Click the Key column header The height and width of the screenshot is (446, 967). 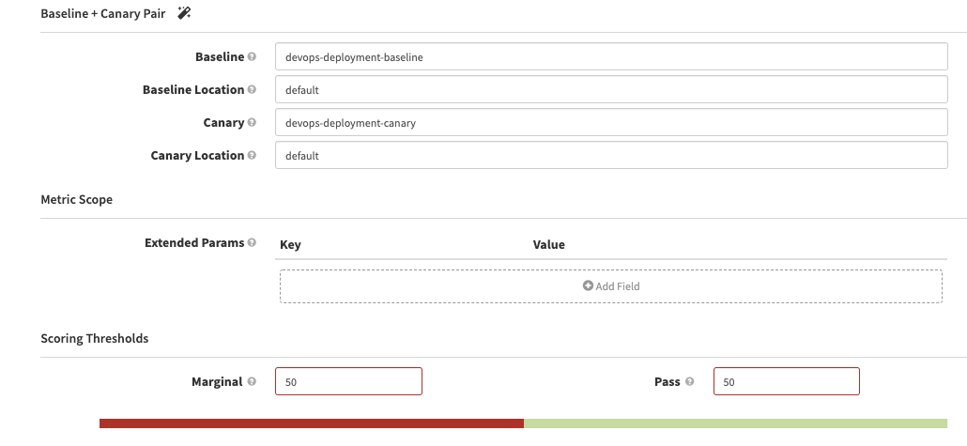click(x=290, y=245)
